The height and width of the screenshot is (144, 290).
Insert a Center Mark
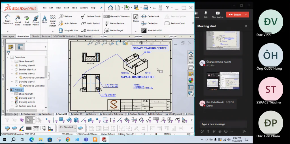[150, 16]
